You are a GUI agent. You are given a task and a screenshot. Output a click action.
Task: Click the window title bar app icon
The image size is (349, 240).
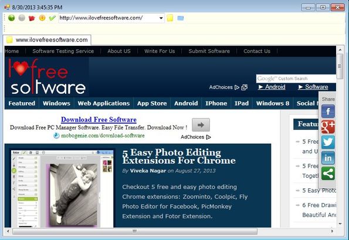[x=7, y=8]
